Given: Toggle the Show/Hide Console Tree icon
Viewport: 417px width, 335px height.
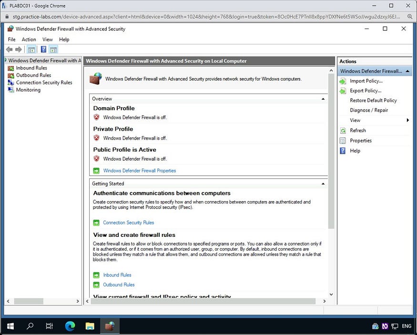Looking at the screenshot, I should coord(31,50).
